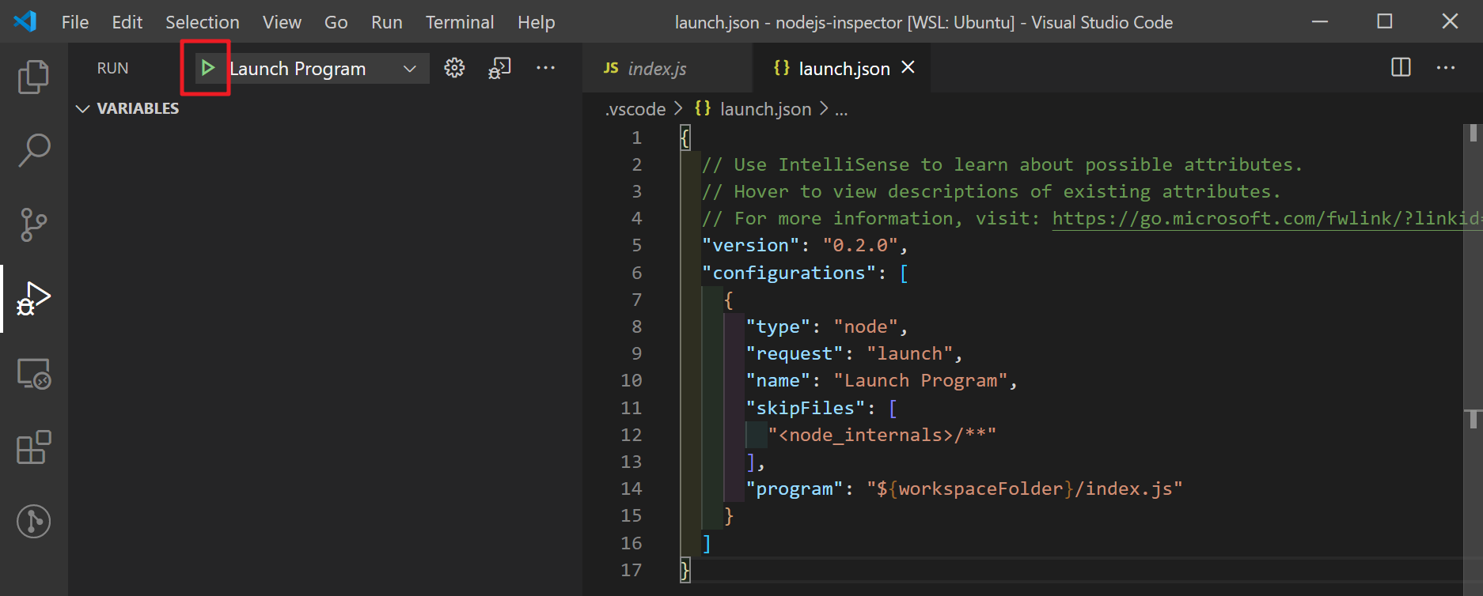Viewport: 1483px width, 596px height.
Task: Click the "<node_internals>/**" string
Action: tap(882, 435)
